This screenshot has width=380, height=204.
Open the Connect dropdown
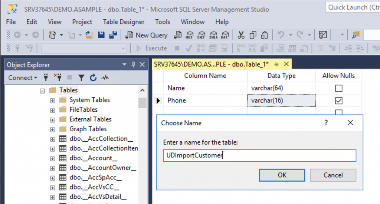point(23,78)
